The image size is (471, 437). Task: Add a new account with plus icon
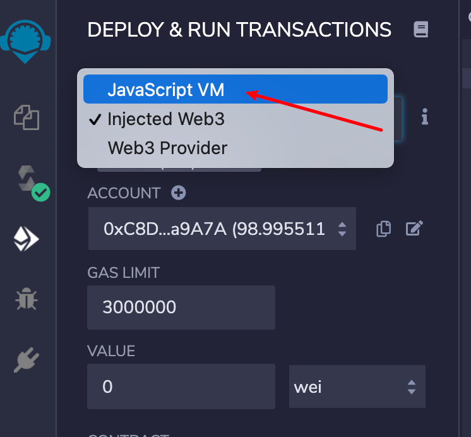coord(179,193)
